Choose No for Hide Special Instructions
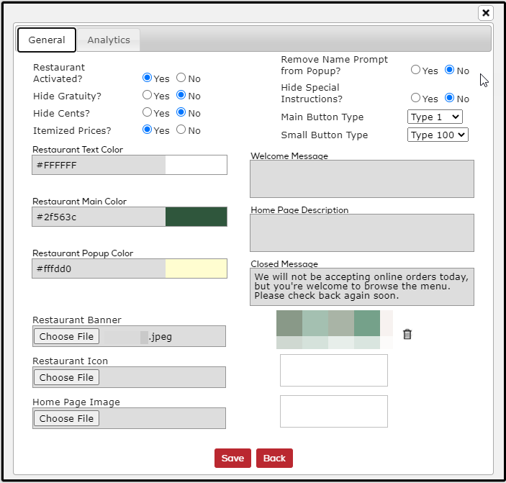The height and width of the screenshot is (483, 506). point(450,98)
